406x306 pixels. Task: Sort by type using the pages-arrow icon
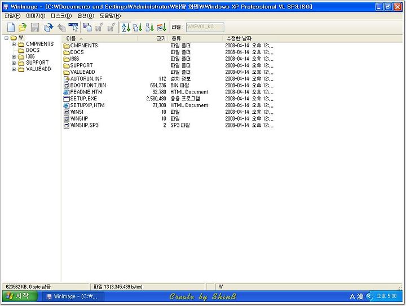click(x=138, y=27)
